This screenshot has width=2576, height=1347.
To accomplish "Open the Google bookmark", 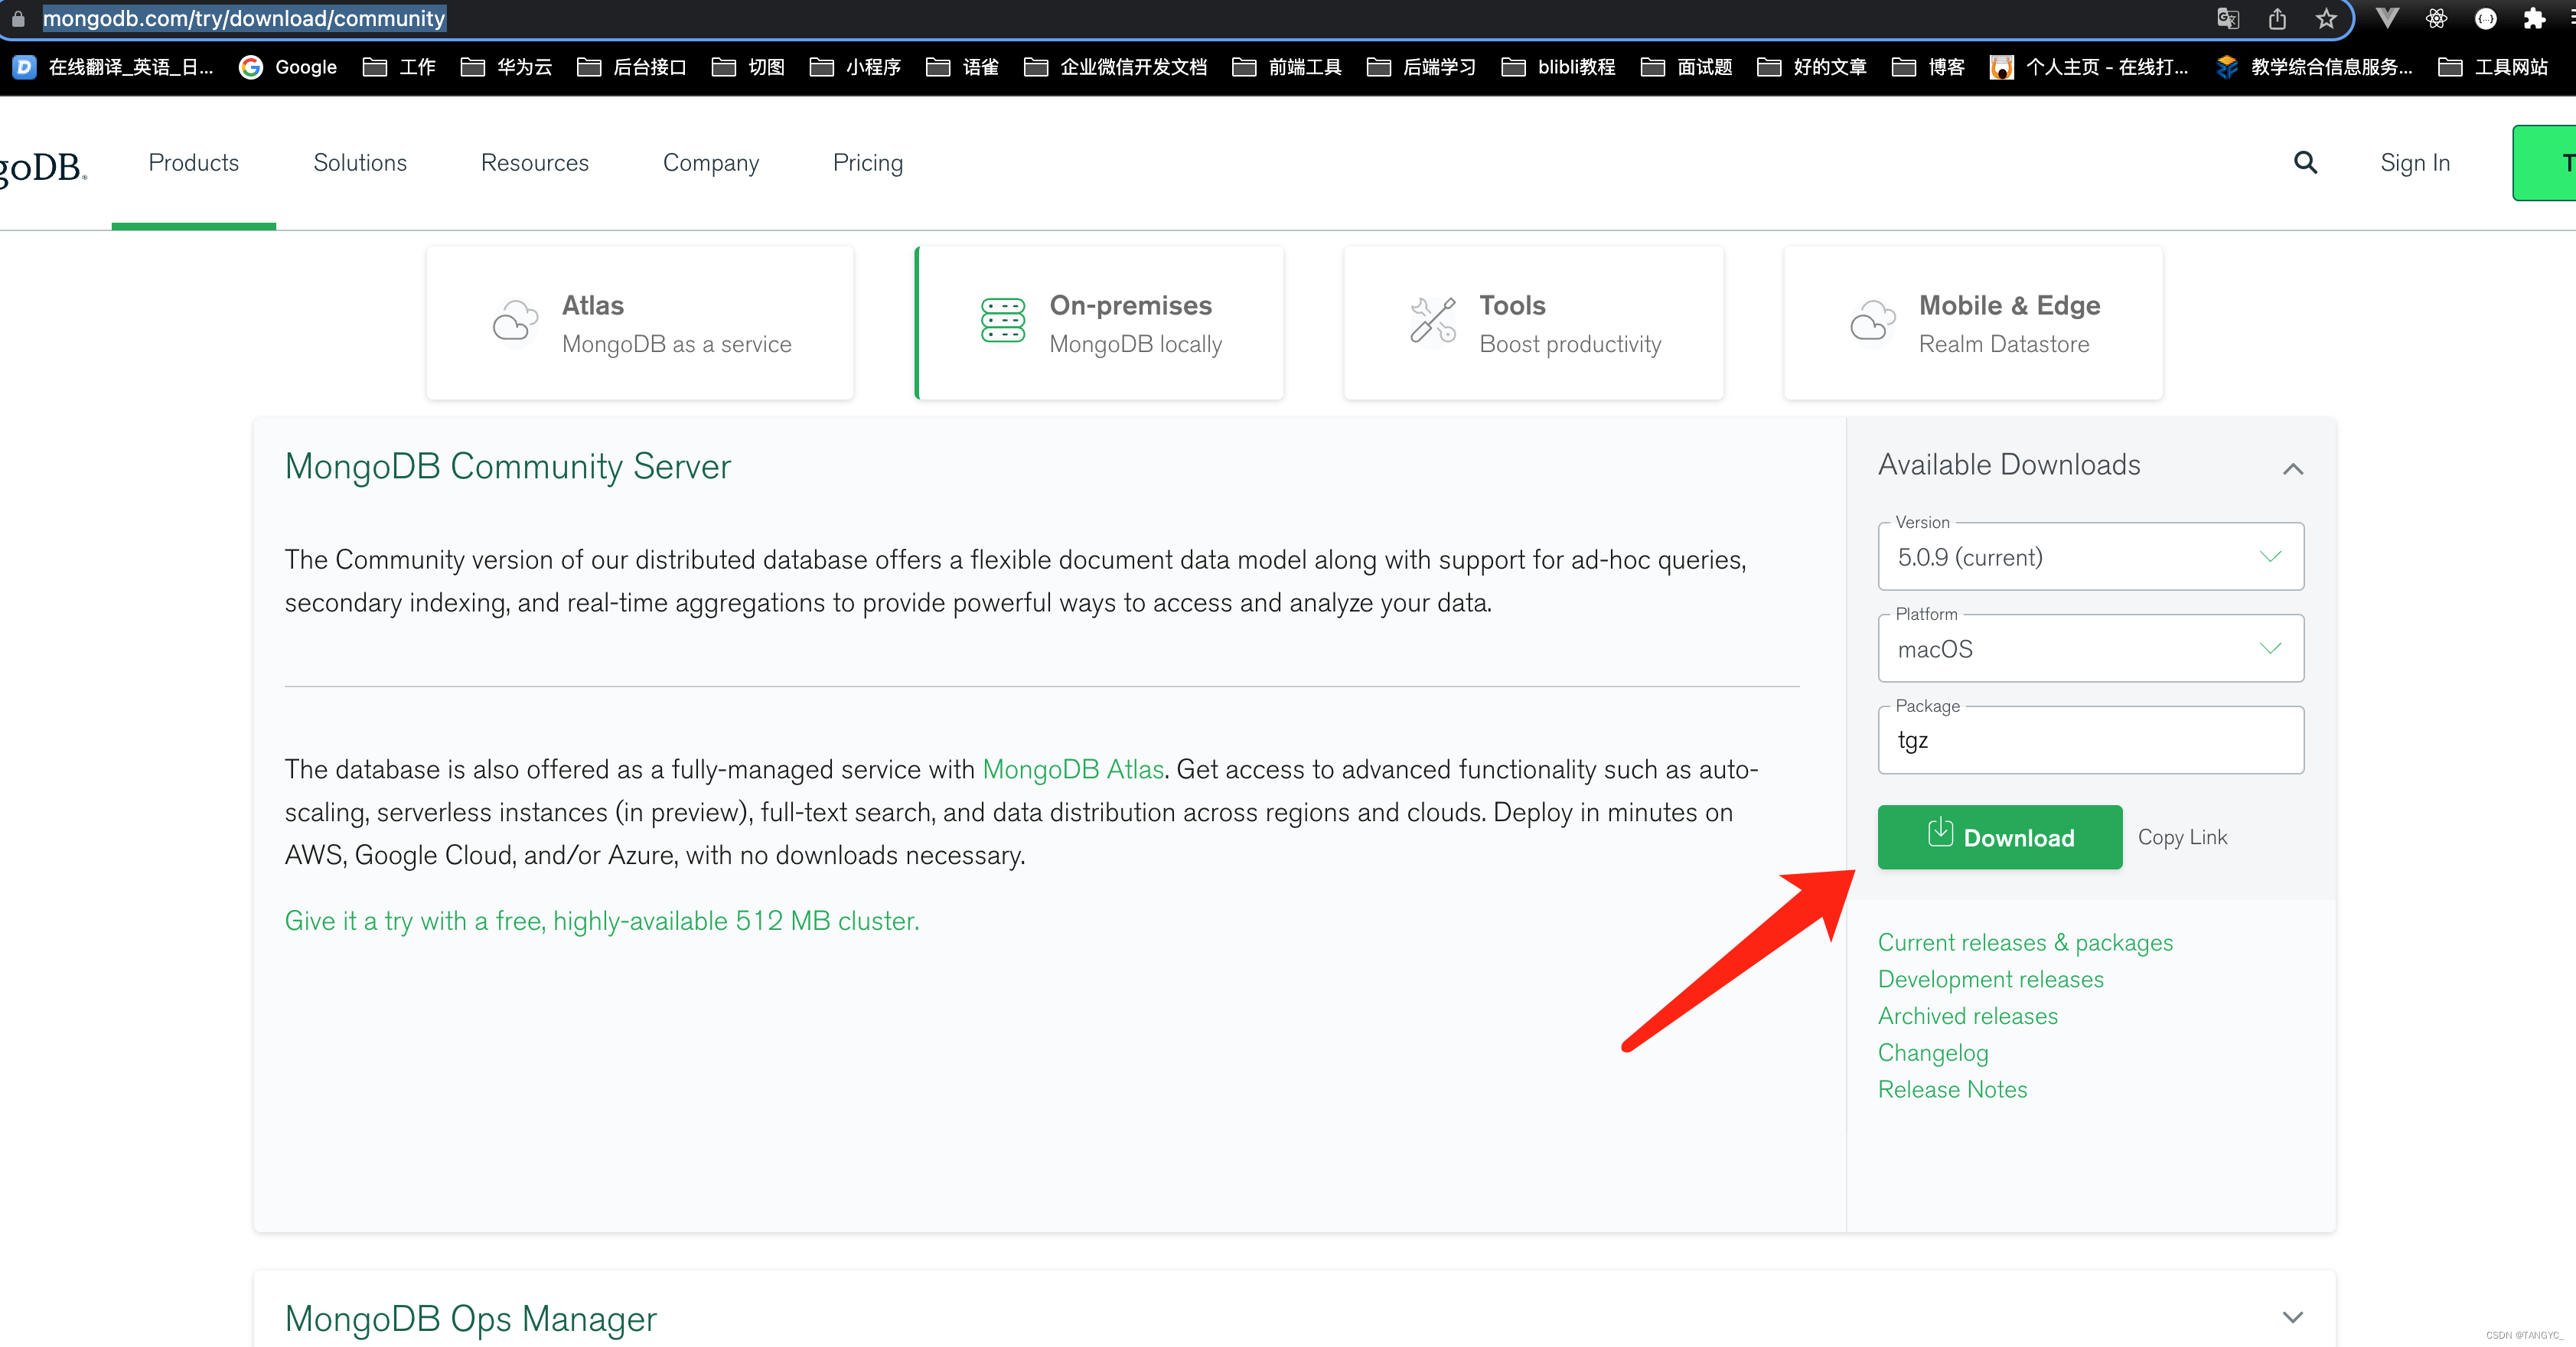I will tap(288, 67).
